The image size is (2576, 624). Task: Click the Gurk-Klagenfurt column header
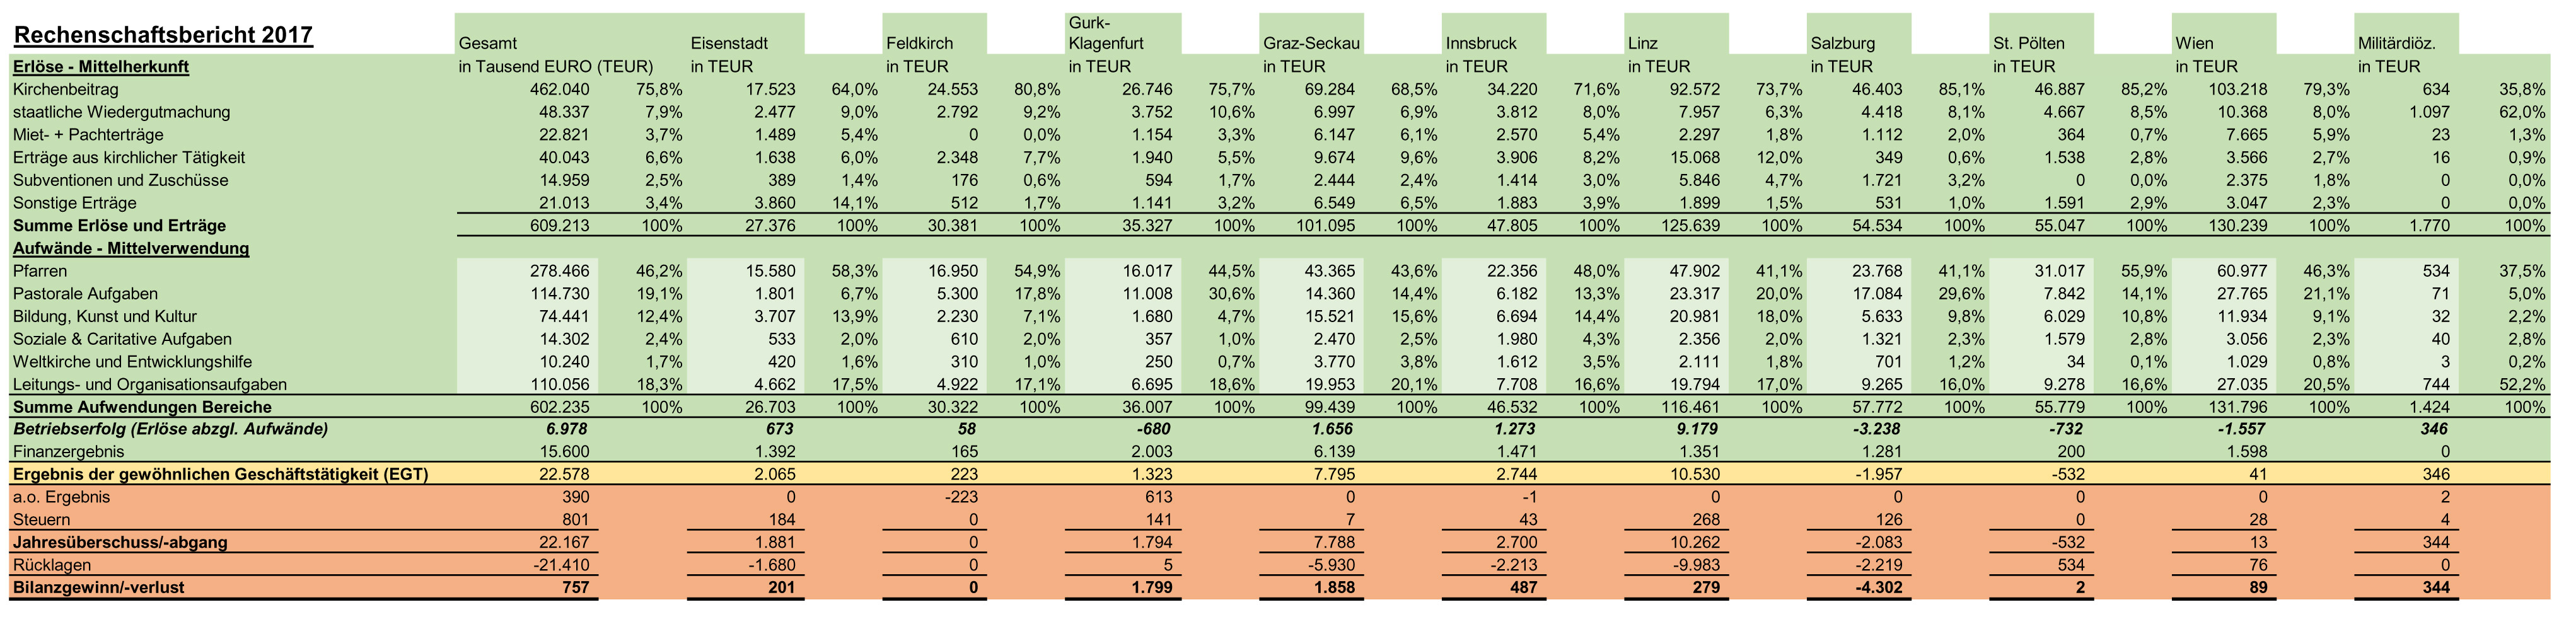click(x=1105, y=34)
